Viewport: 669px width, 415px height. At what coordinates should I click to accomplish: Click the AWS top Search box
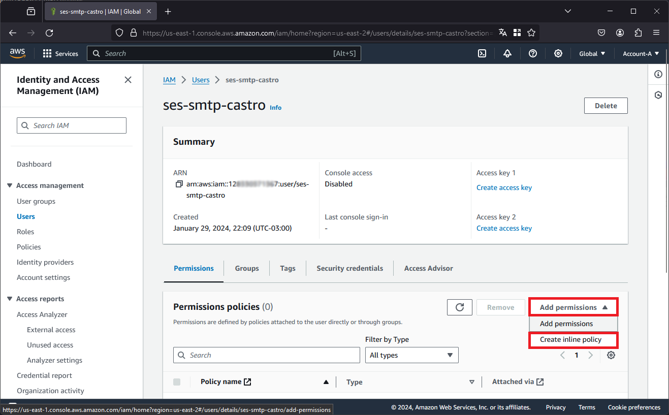[x=224, y=53]
